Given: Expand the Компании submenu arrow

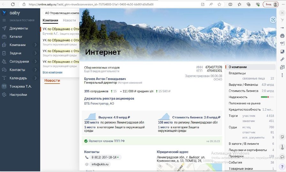Looking at the screenshot, I should (x=35, y=45).
